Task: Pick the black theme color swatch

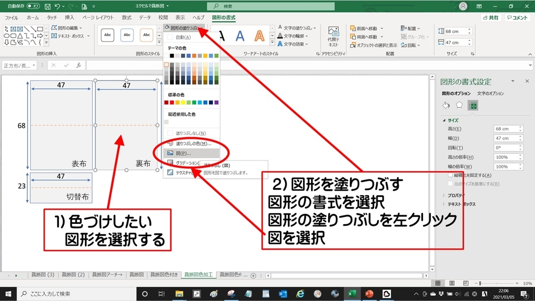Action: click(x=172, y=55)
